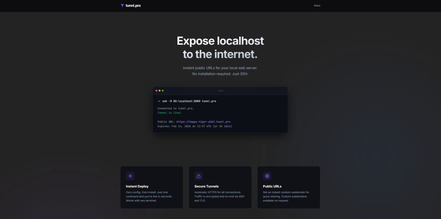This screenshot has width=441, height=219.
Task: Click the green dot in terminal window
Action: click(163, 91)
